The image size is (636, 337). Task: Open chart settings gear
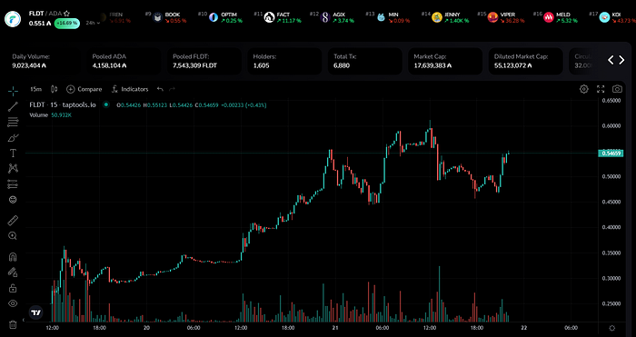point(583,89)
